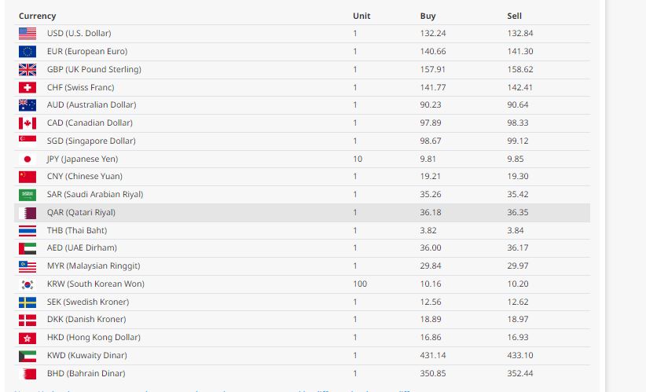Click the European Union flag icon
Screen dimensions: 646x392
[x=28, y=52]
